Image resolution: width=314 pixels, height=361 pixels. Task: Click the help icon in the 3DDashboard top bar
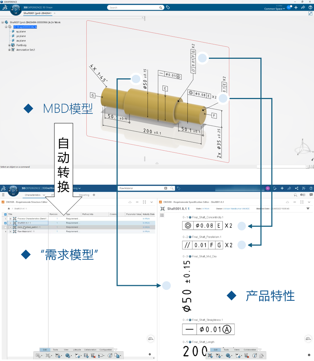311,188
